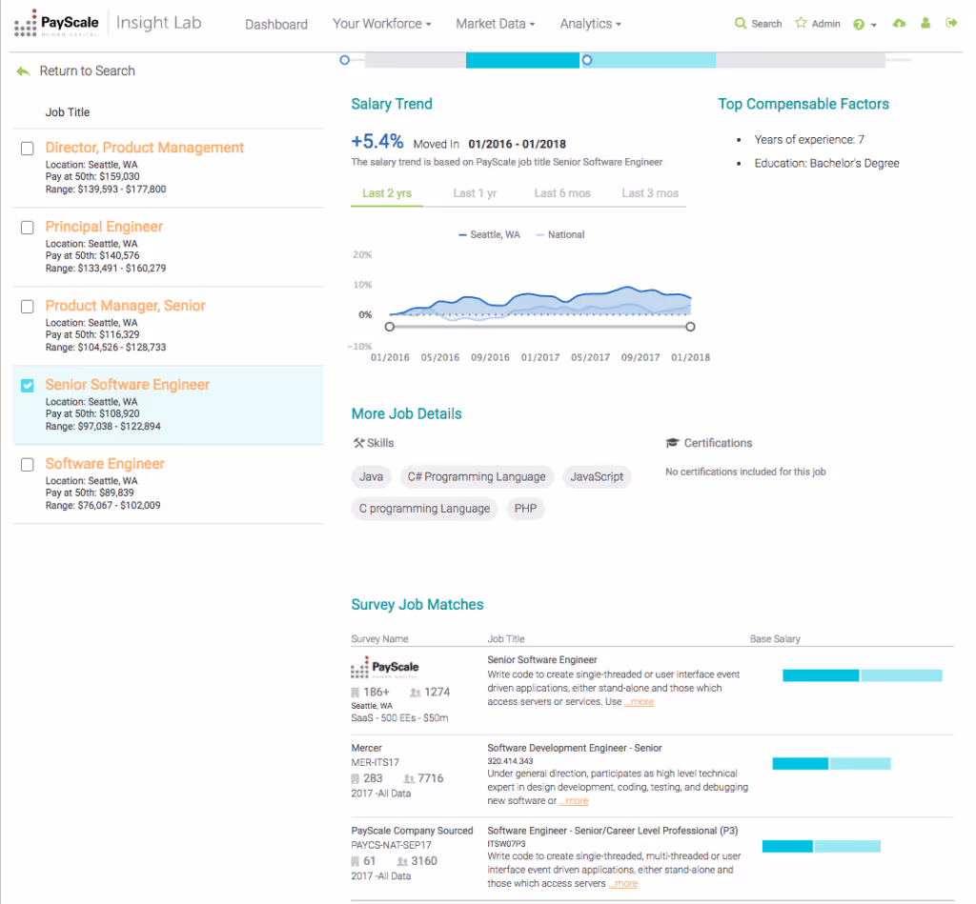Toggle National series in chart legend
Image resolution: width=976 pixels, height=904 pixels.
(x=560, y=234)
